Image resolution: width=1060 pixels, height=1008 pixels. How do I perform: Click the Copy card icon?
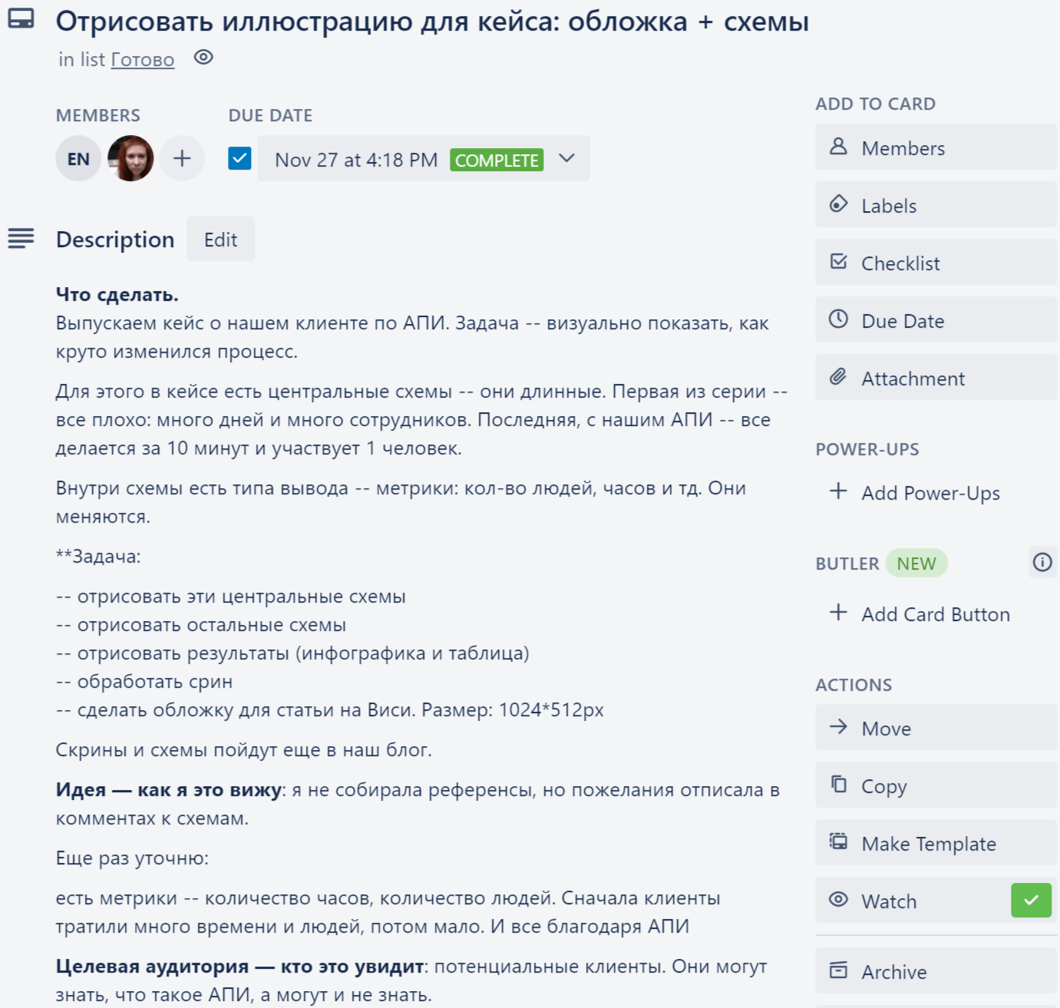point(839,785)
